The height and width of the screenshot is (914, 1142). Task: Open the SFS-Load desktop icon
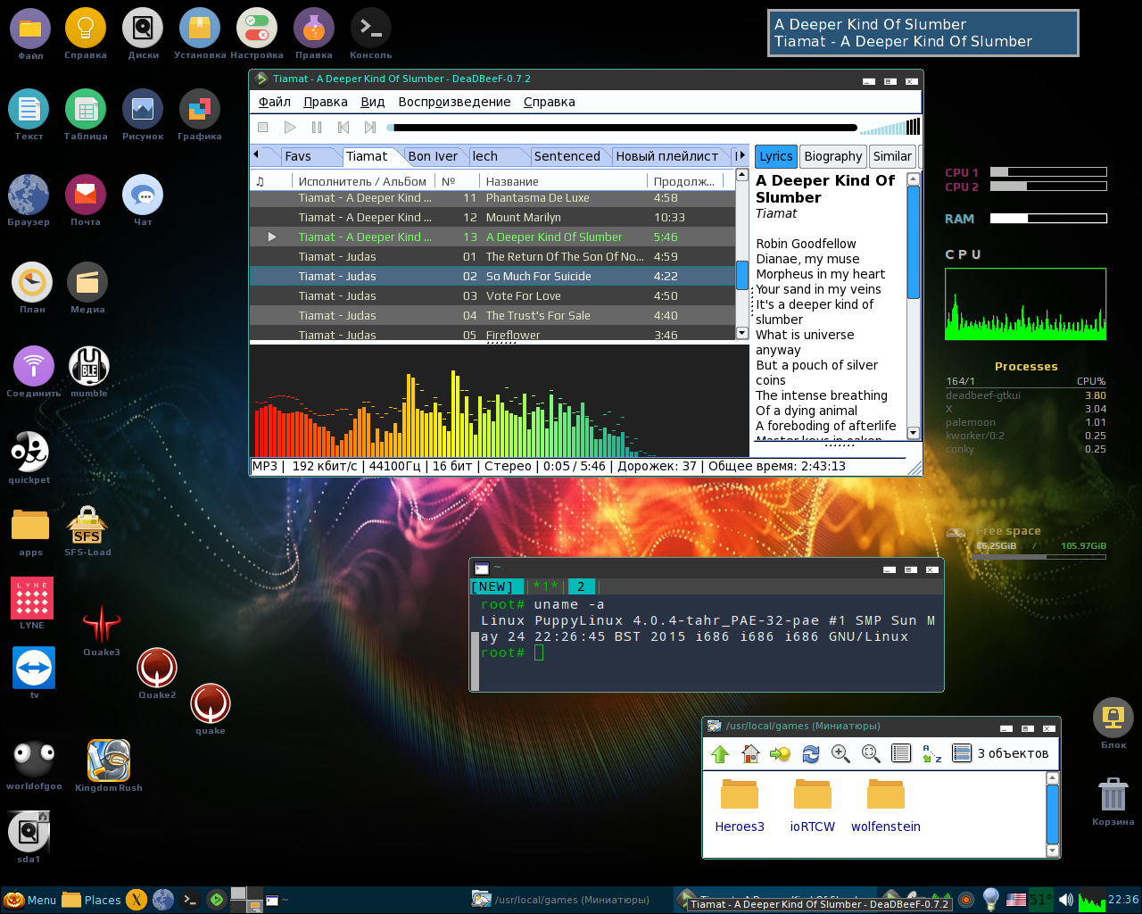click(87, 531)
